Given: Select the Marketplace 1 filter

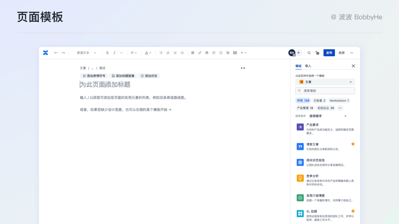Looking at the screenshot, I should click(339, 101).
